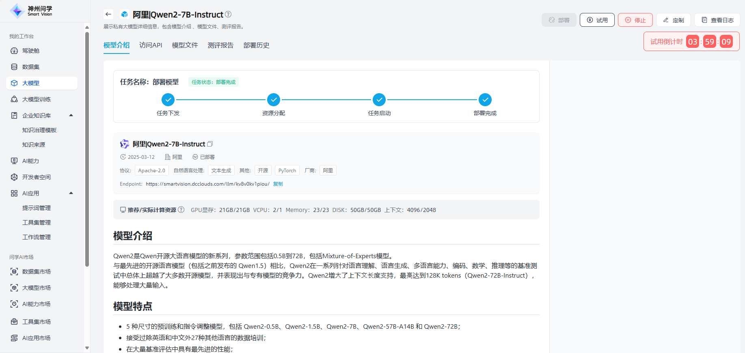This screenshot has width=745, height=353.
Task: Click the back arrow next to model title
Action: point(108,14)
